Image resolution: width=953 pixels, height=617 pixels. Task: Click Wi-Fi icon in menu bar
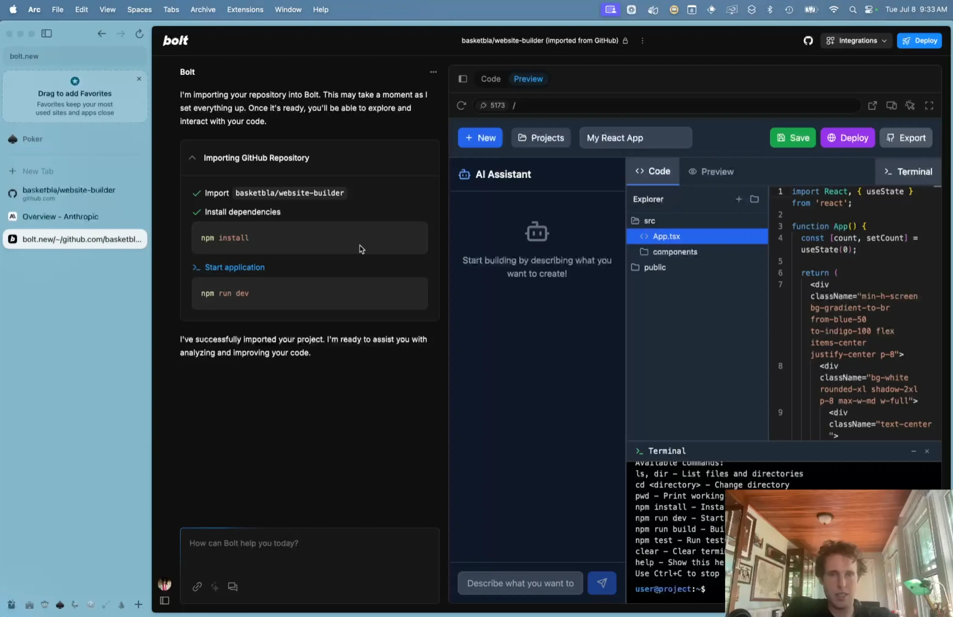click(833, 10)
